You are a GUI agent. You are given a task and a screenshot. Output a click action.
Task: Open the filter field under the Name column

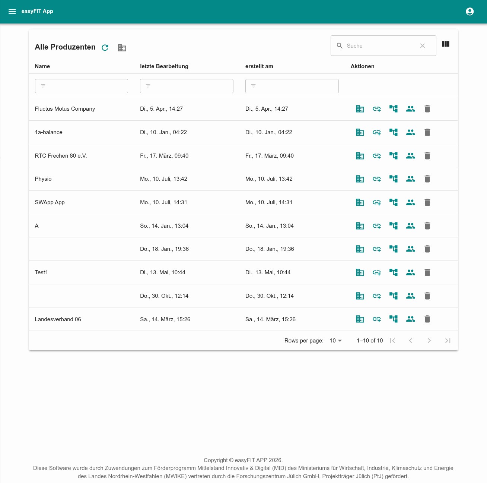(81, 86)
